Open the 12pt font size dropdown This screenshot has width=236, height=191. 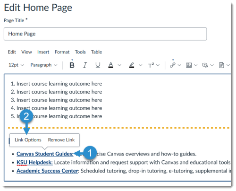16,65
